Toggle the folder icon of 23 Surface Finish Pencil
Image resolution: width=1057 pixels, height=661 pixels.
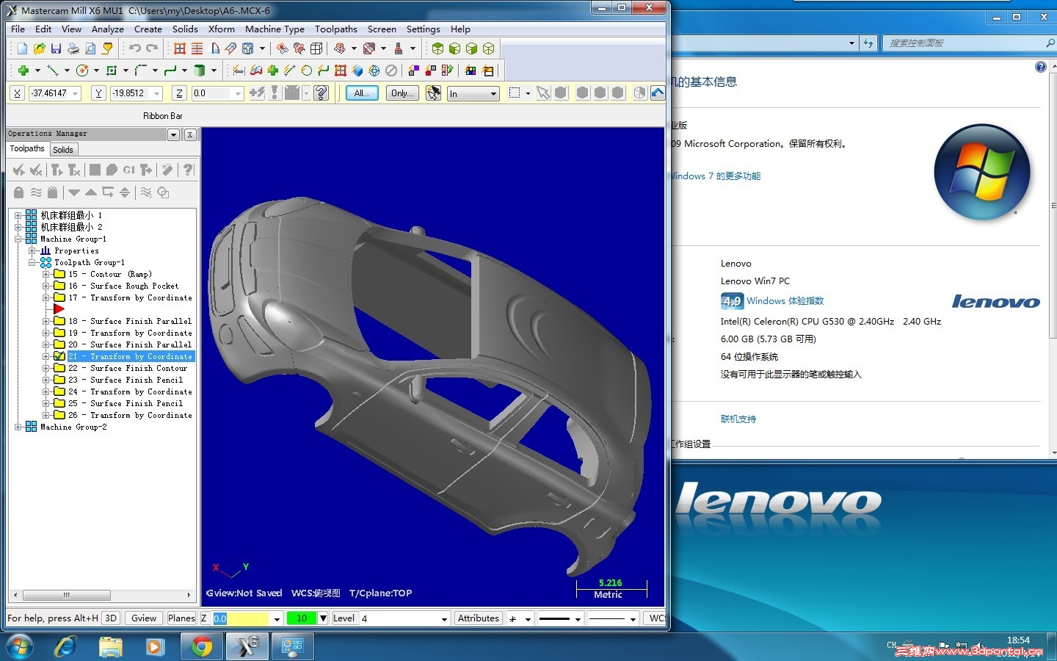point(59,380)
